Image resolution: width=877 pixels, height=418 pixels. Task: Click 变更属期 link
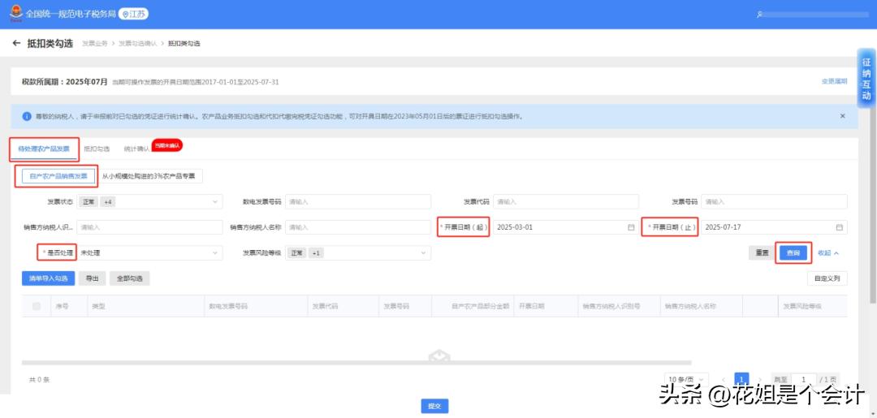(834, 82)
